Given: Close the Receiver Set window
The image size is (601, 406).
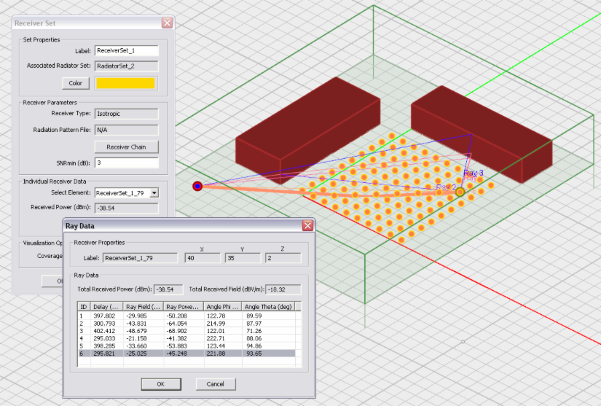Looking at the screenshot, I should tap(167, 23).
